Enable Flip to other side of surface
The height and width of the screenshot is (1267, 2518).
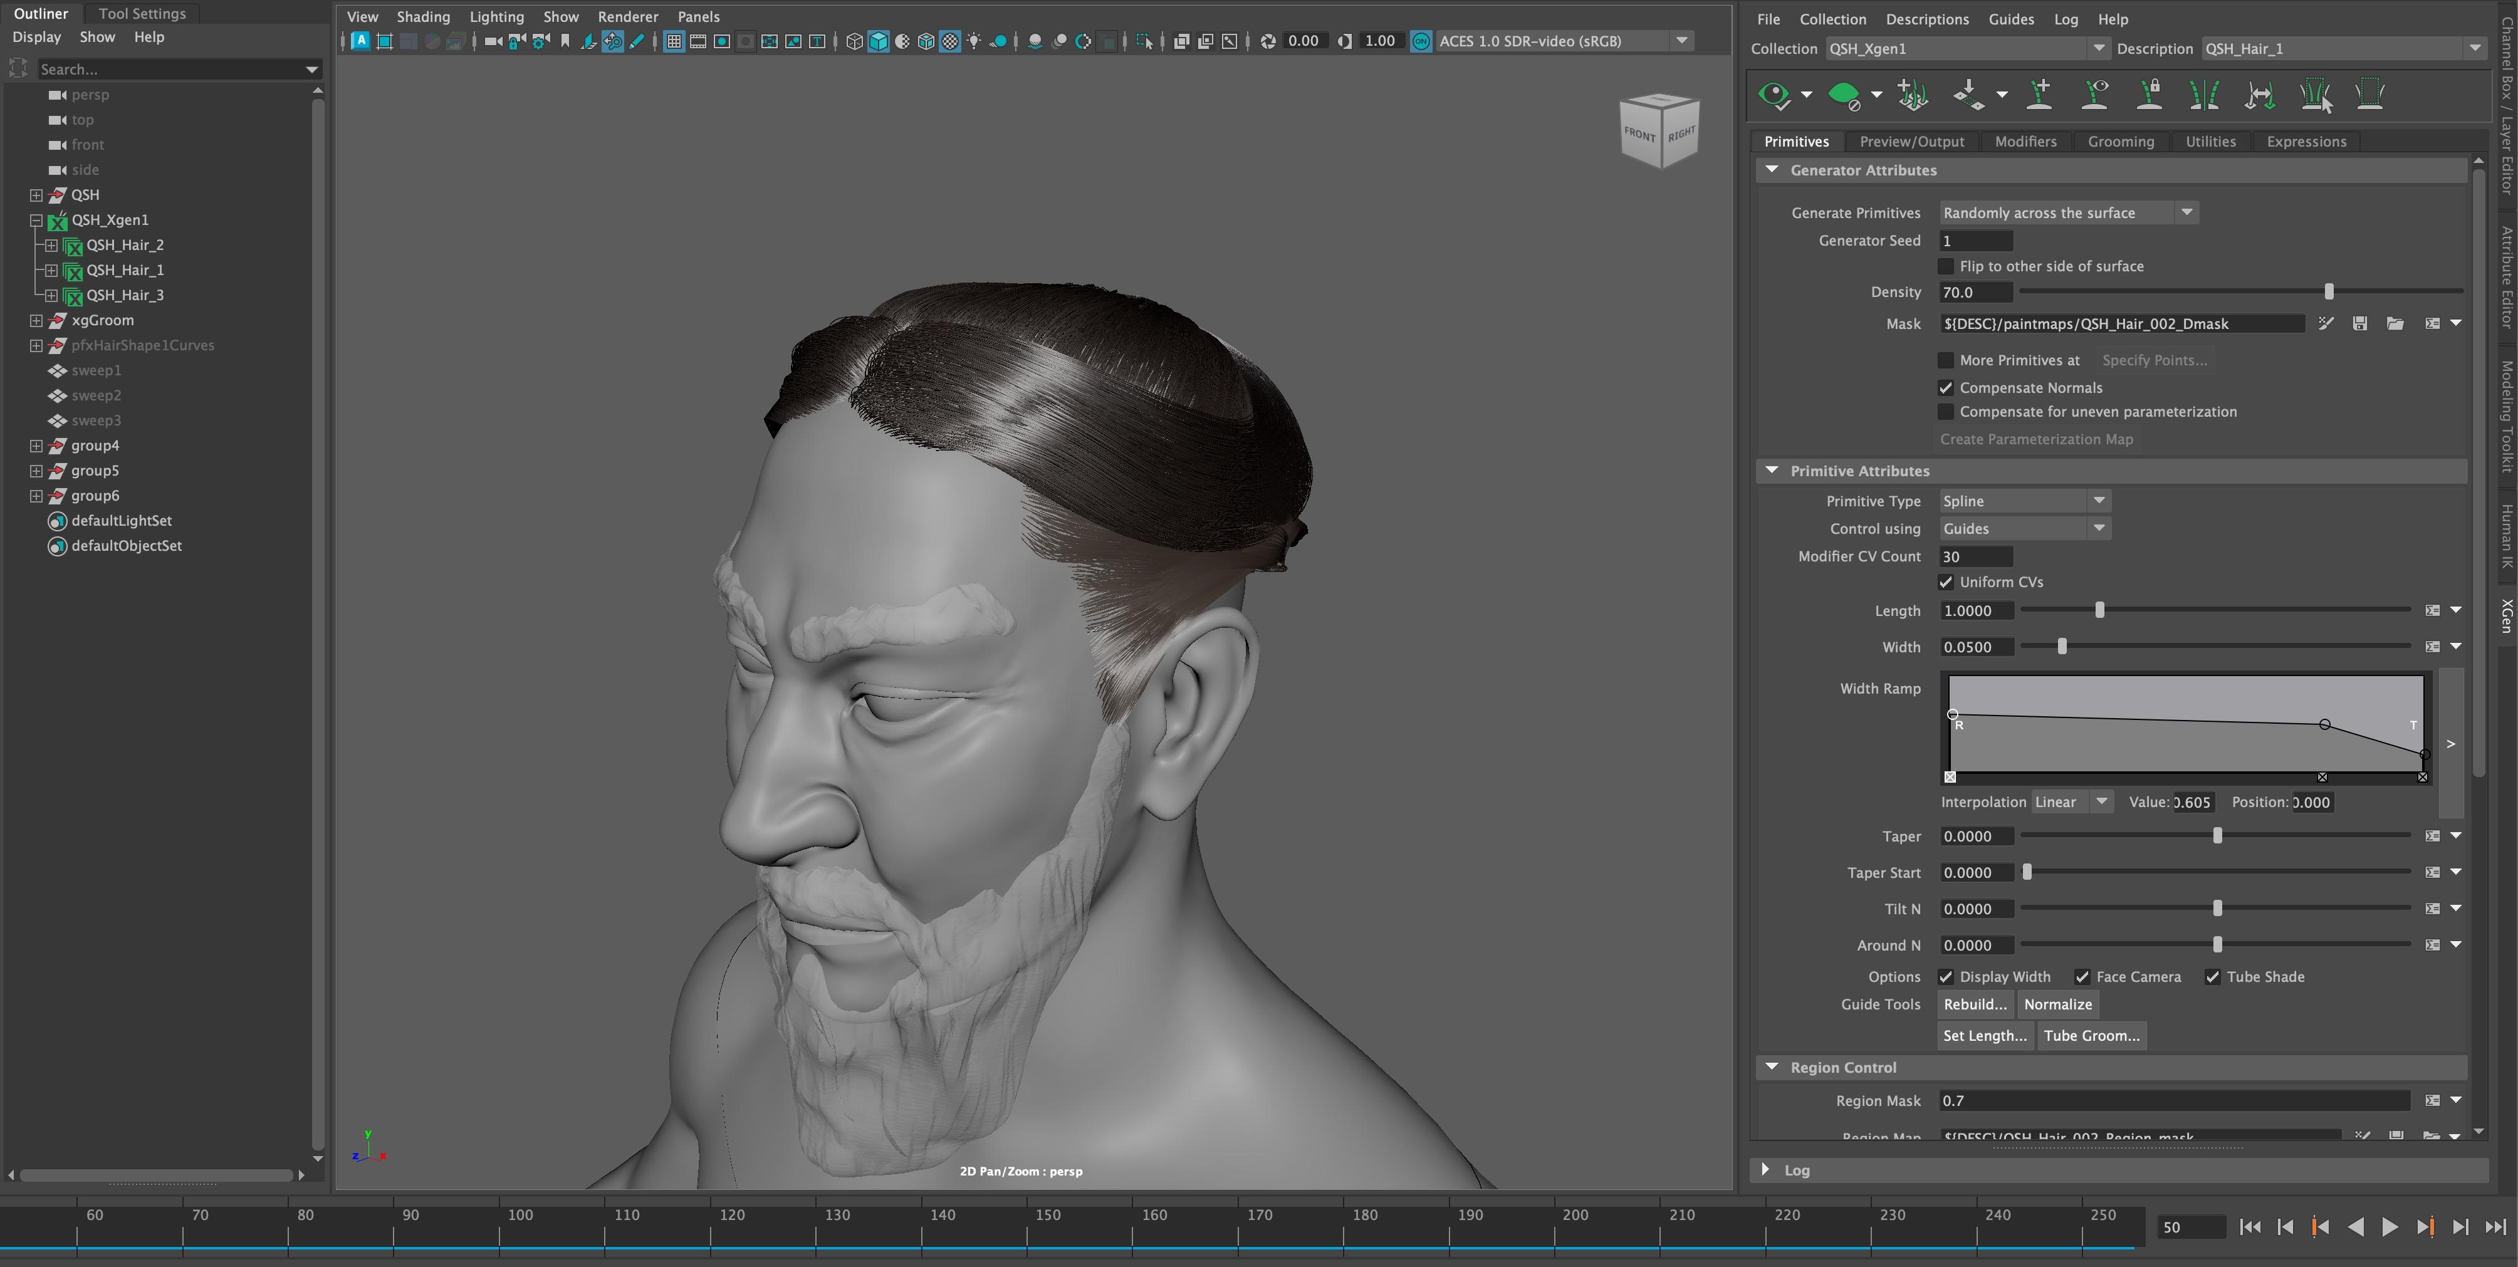point(1946,266)
